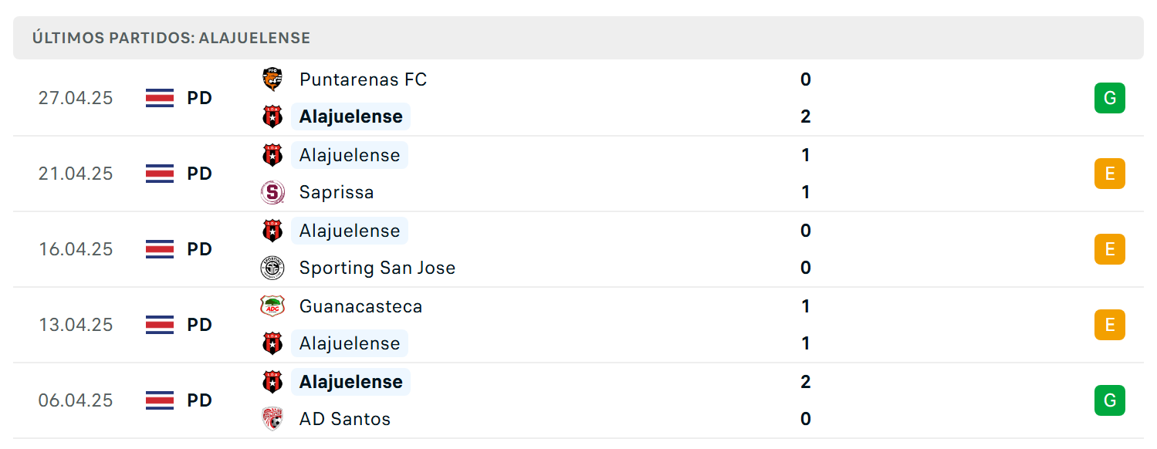
Task: Click green G badge for 27.04.25 match
Action: point(1109,98)
